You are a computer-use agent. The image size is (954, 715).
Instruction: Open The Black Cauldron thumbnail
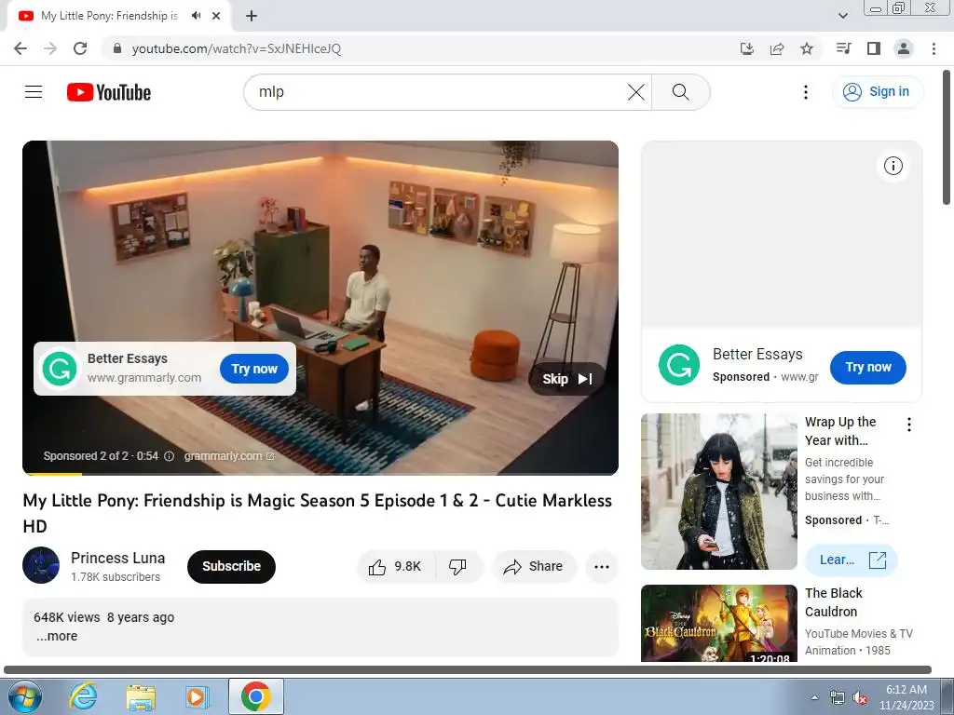point(718,623)
